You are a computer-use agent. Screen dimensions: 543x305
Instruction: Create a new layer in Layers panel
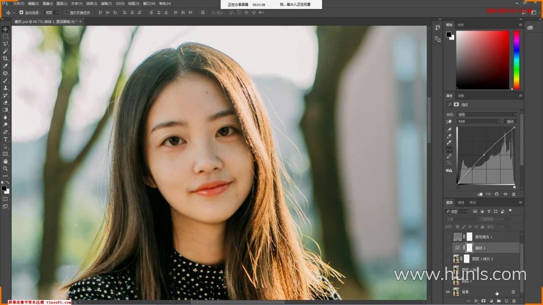506,301
